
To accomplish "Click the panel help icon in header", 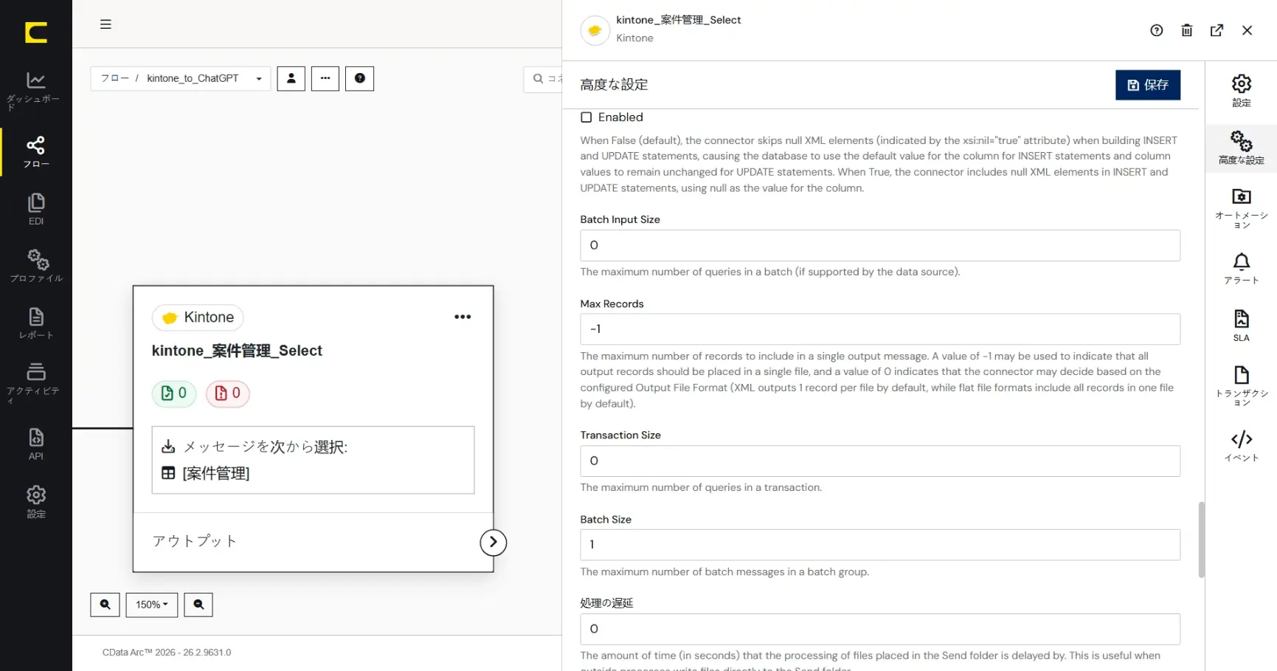I will pos(1157,30).
